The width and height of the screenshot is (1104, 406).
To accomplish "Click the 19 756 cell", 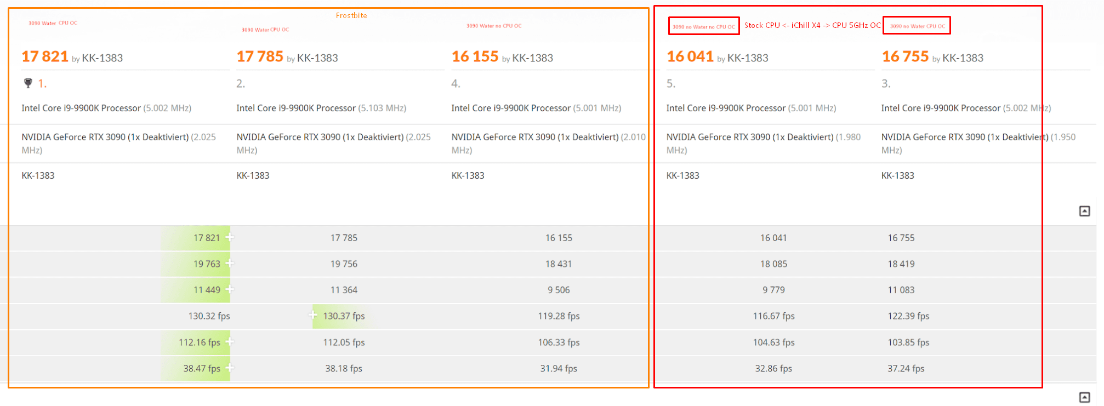I will click(x=344, y=264).
